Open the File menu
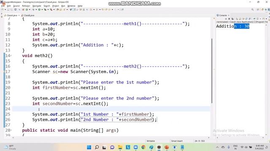 coord(3,6)
